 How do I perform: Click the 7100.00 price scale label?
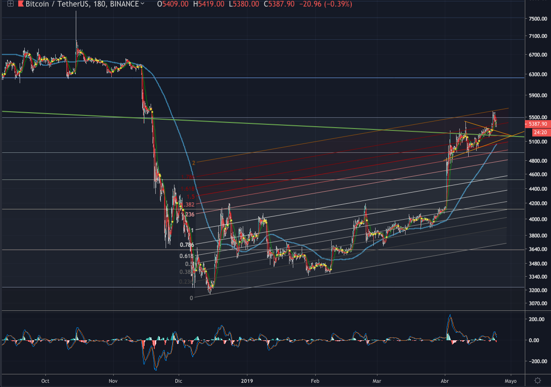[537, 36]
